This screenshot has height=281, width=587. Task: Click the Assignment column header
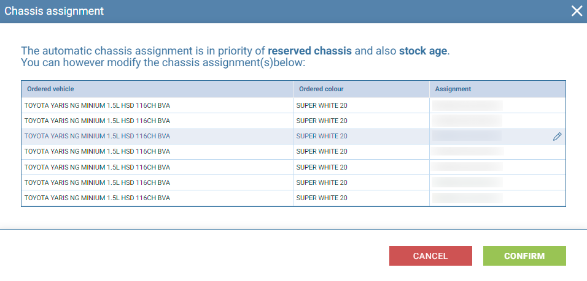point(497,89)
